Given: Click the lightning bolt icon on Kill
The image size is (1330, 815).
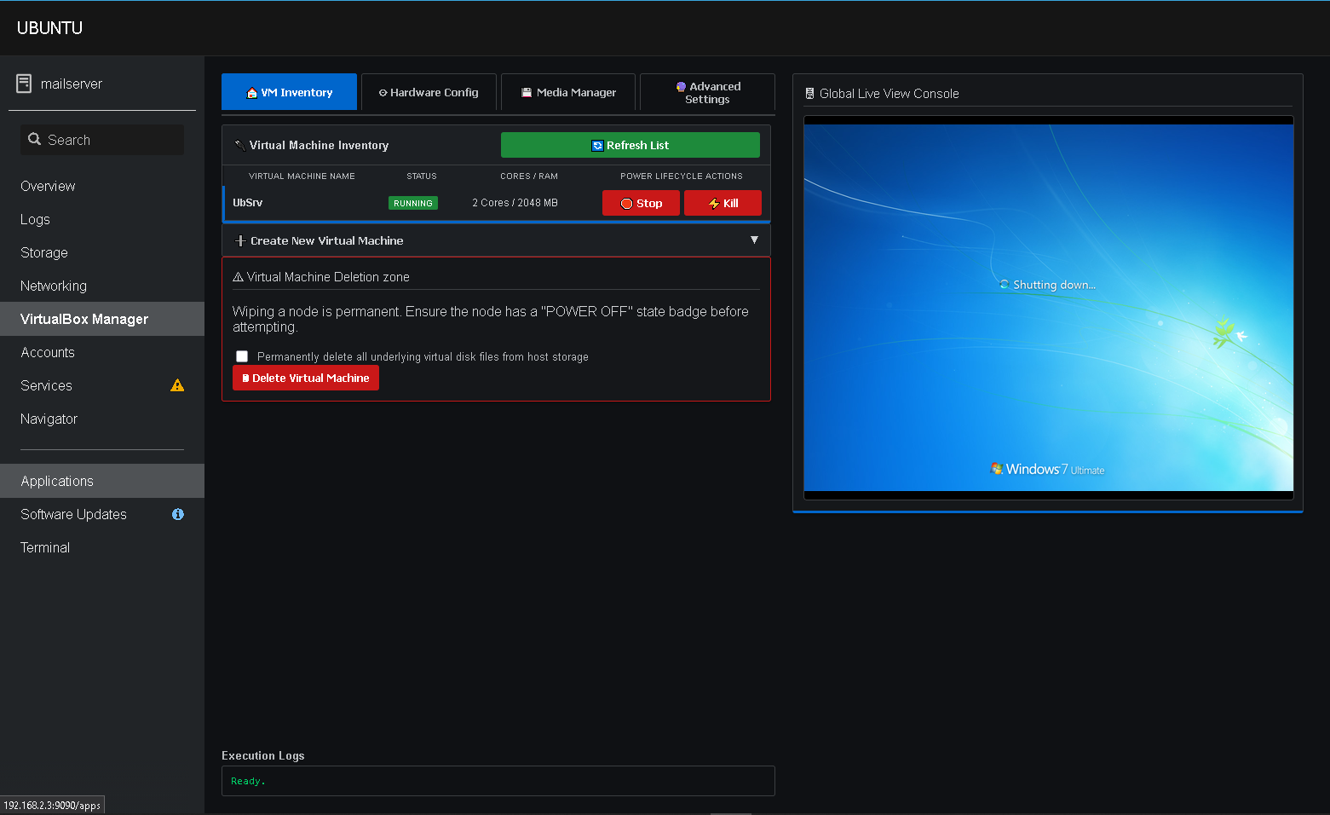Looking at the screenshot, I should (x=714, y=204).
